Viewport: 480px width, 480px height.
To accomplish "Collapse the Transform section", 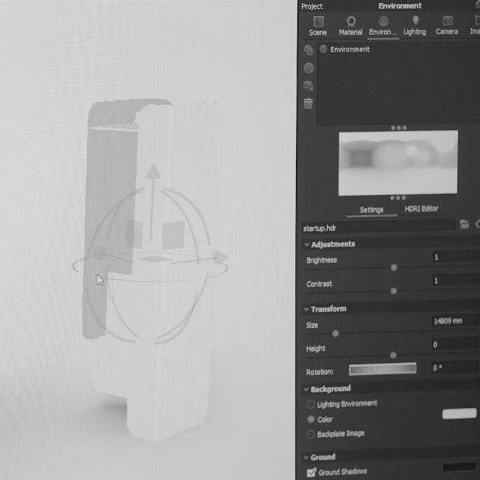I will [306, 309].
